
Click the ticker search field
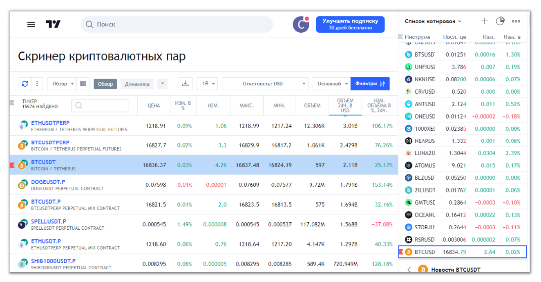tap(100, 105)
